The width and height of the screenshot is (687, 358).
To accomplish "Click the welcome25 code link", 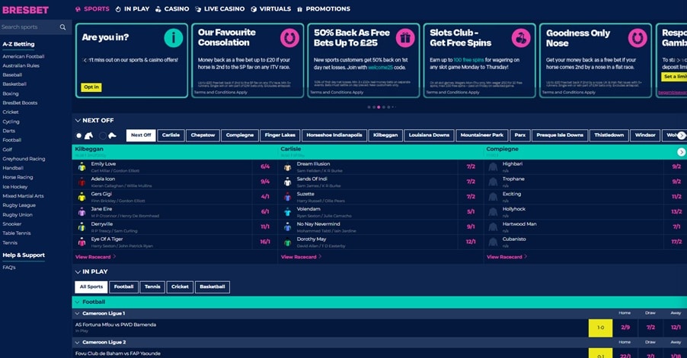I will click(x=380, y=68).
